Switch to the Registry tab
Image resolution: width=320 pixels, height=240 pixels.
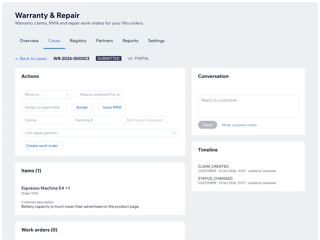pyautogui.click(x=78, y=41)
